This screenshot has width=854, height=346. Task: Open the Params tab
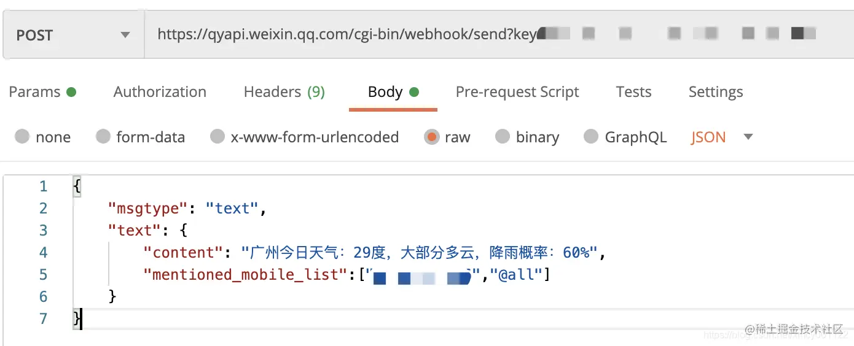(x=42, y=92)
